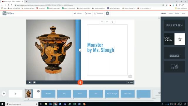Open the slide speaker notes icon
The width and height of the screenshot is (188, 106).
(34, 82)
